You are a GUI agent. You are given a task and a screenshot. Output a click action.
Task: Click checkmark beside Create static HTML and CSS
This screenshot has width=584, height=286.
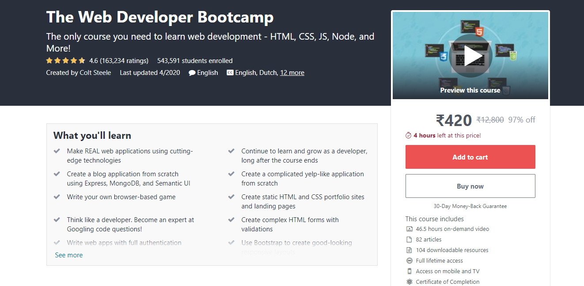click(x=231, y=197)
